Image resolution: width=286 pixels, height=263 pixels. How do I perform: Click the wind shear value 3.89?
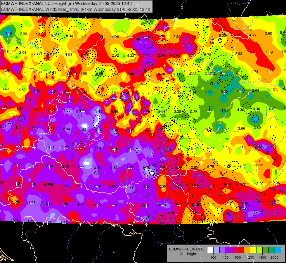click(x=257, y=128)
